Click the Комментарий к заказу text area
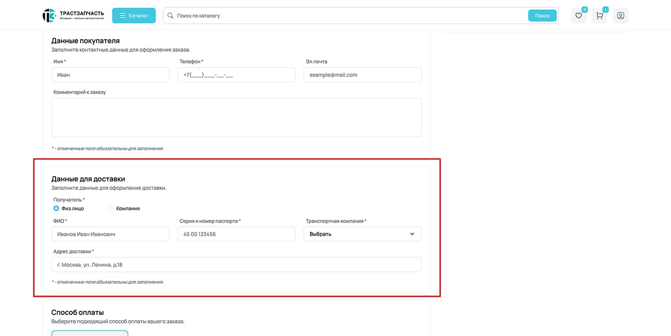 click(x=236, y=117)
